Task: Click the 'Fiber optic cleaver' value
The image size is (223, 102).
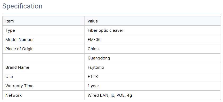Action: 105,30
